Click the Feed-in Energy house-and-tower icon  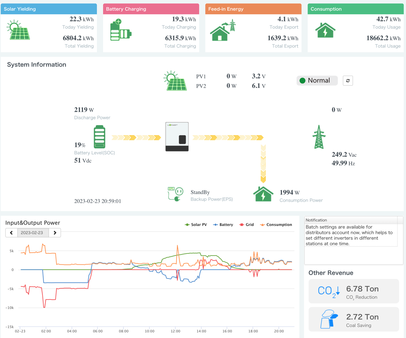point(223,30)
